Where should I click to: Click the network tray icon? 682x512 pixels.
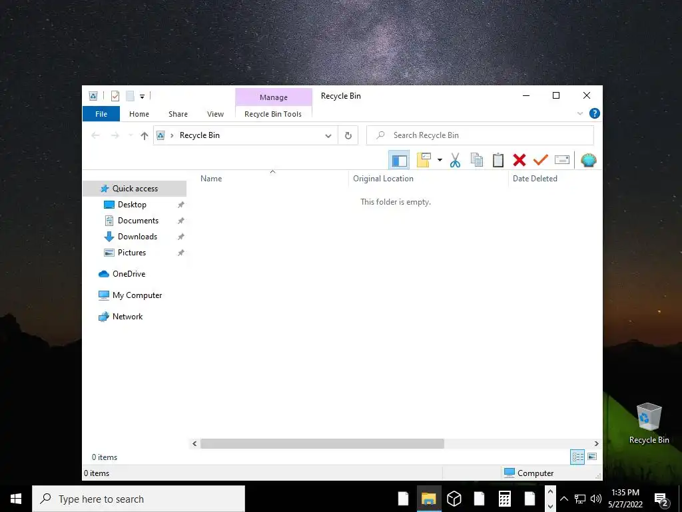pyautogui.click(x=580, y=499)
